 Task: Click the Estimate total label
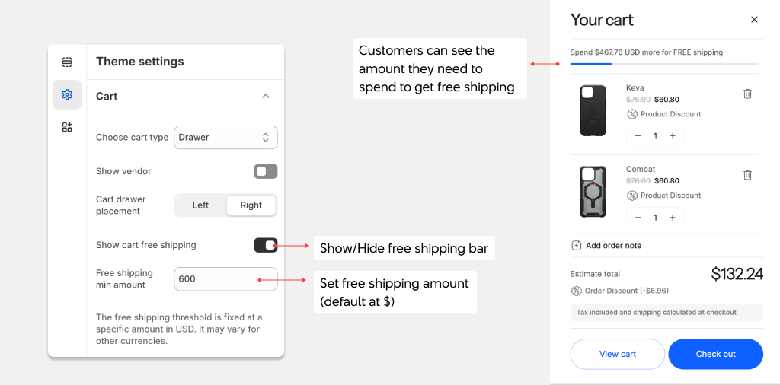click(595, 274)
